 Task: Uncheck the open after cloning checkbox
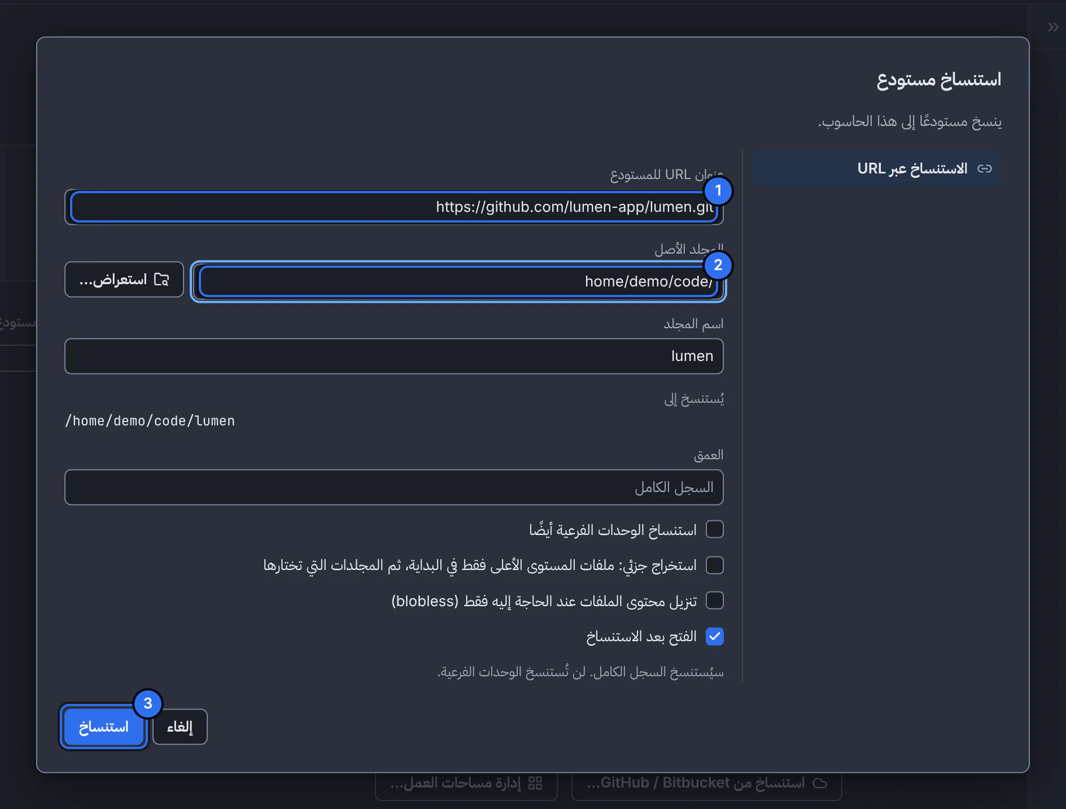coord(715,637)
